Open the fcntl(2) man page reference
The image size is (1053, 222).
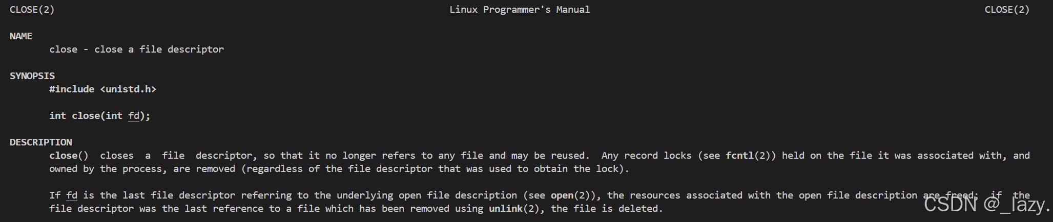tap(751, 156)
